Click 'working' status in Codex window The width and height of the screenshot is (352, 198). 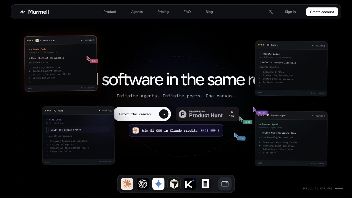pos(320,46)
